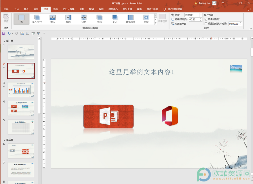Increase 持续时间 duration with up spinner
Viewport: 253px width, 184px height.
[x=201, y=18]
